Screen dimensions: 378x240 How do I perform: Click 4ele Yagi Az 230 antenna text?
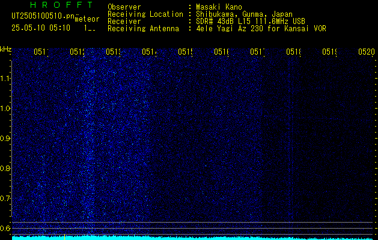point(261,29)
